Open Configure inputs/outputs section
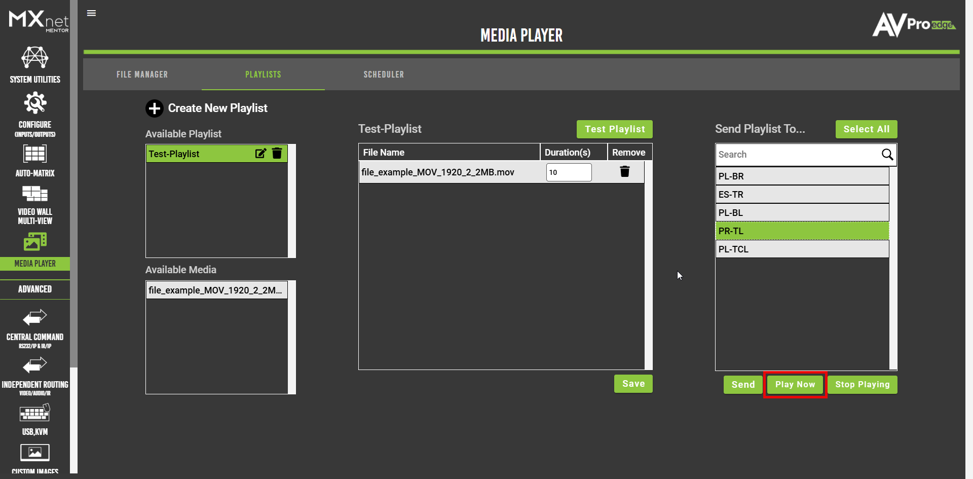 (35, 114)
